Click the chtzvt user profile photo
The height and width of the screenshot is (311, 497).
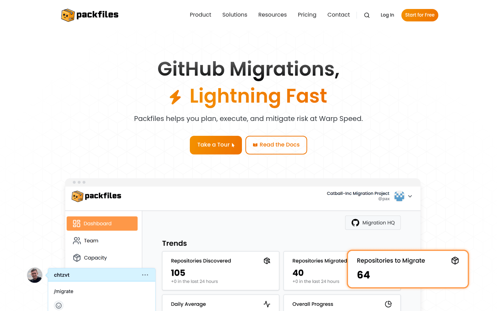point(35,275)
